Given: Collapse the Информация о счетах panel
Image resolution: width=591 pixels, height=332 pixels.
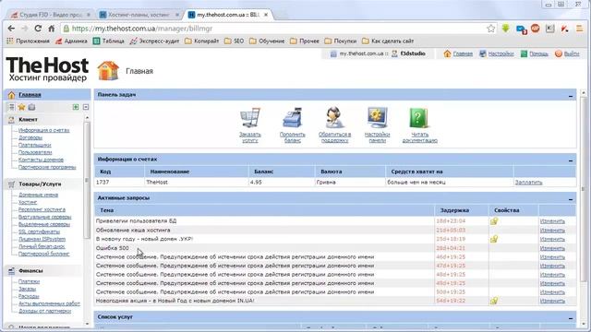Looking at the screenshot, I should (x=571, y=160).
